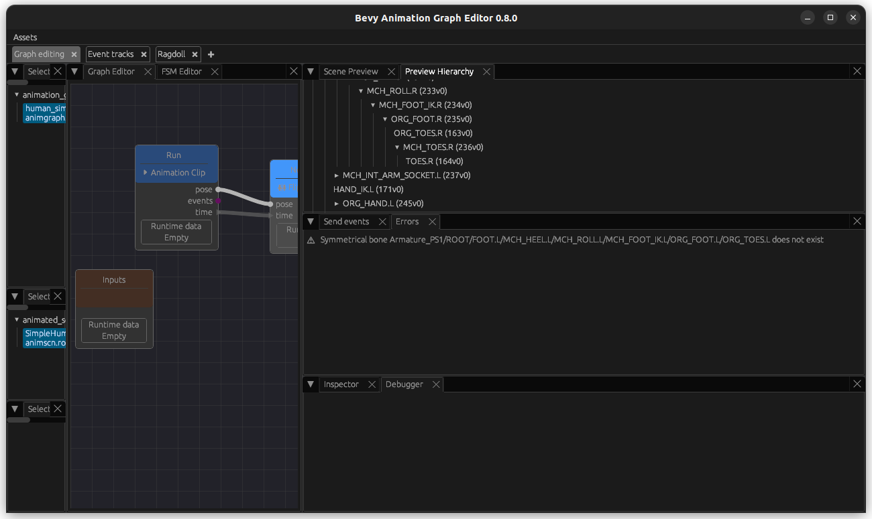This screenshot has width=872, height=519.
Task: Click the Flip icon on the blue node
Action: click(x=284, y=188)
